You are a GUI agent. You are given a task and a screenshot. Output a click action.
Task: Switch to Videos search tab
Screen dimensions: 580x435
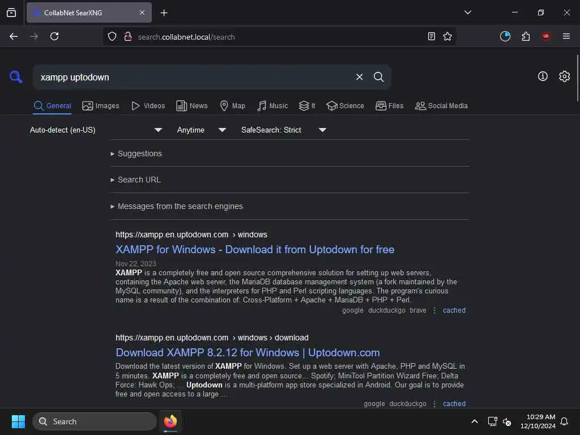pos(148,106)
